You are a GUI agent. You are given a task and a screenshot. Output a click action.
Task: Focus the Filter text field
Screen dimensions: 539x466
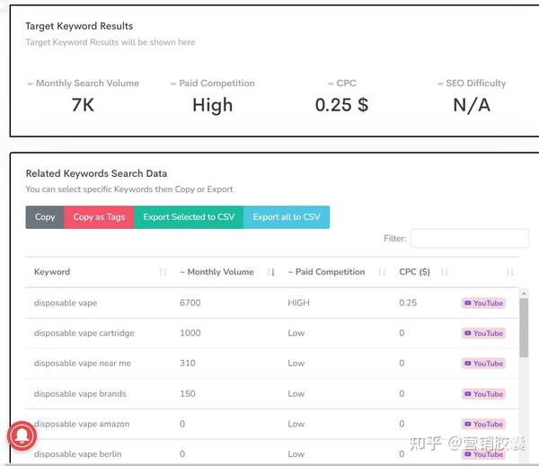coord(469,238)
